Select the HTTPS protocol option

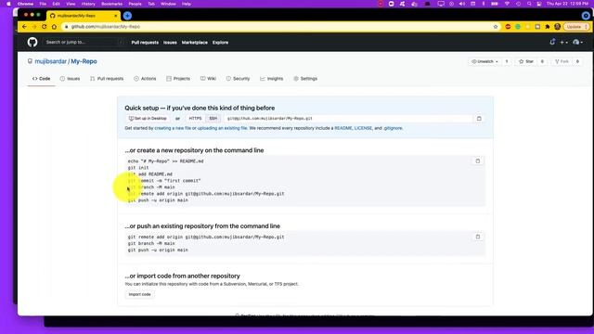(195, 119)
